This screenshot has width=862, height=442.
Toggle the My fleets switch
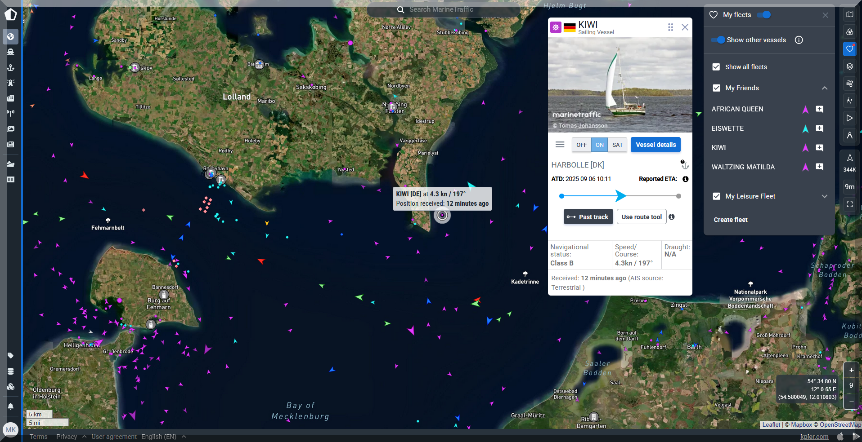click(x=763, y=15)
